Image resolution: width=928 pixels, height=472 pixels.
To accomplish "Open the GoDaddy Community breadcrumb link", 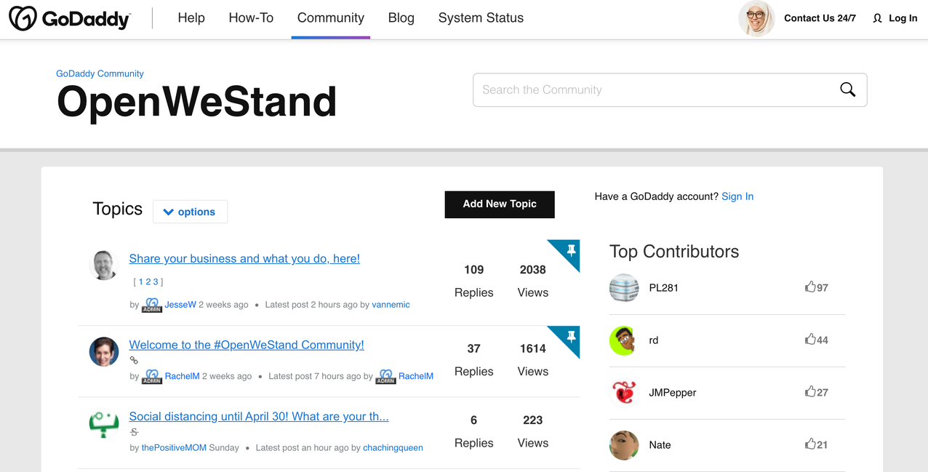I will click(100, 73).
